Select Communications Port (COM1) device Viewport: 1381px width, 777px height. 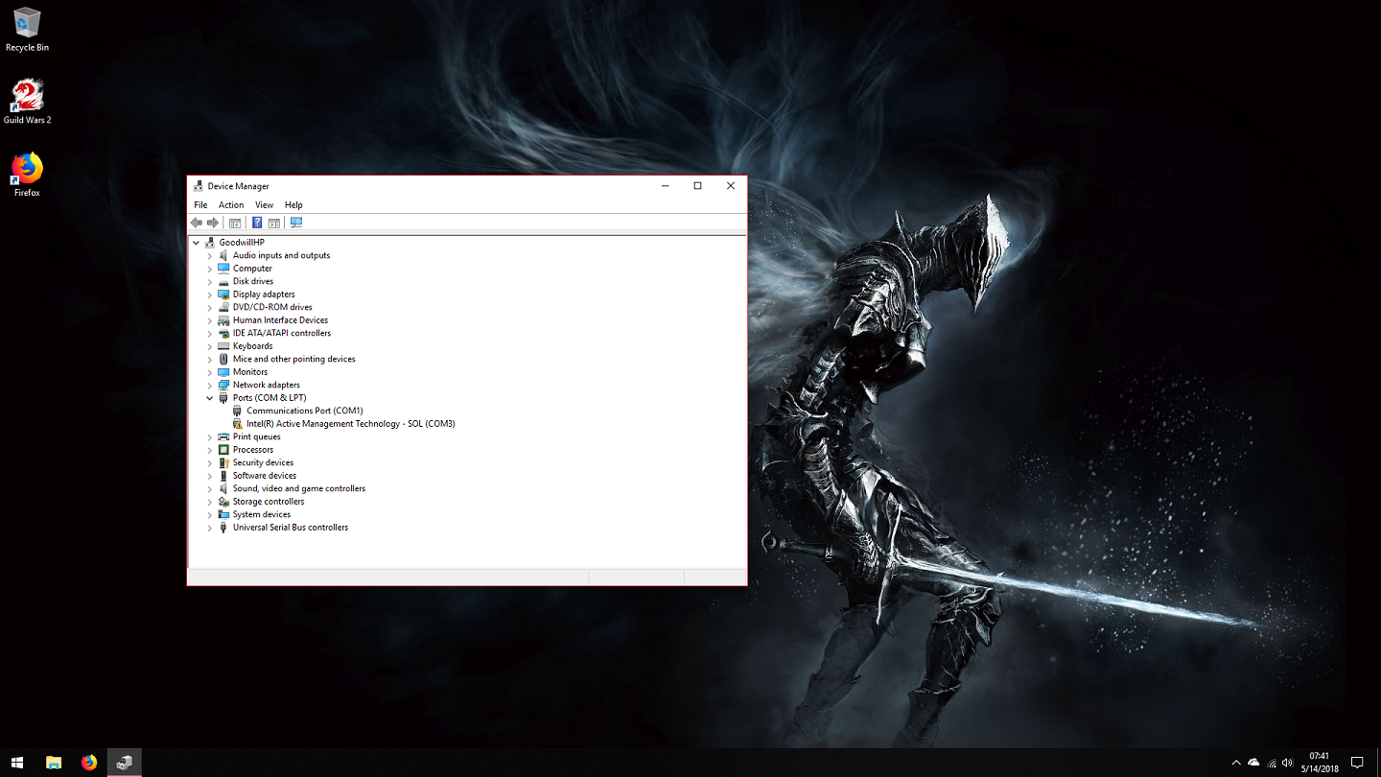(x=304, y=411)
